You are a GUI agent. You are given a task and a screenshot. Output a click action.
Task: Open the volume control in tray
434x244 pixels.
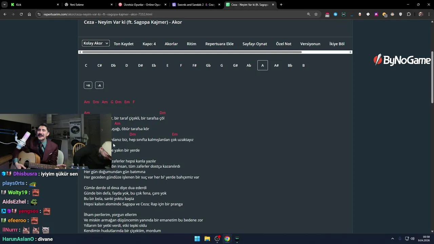point(413,239)
